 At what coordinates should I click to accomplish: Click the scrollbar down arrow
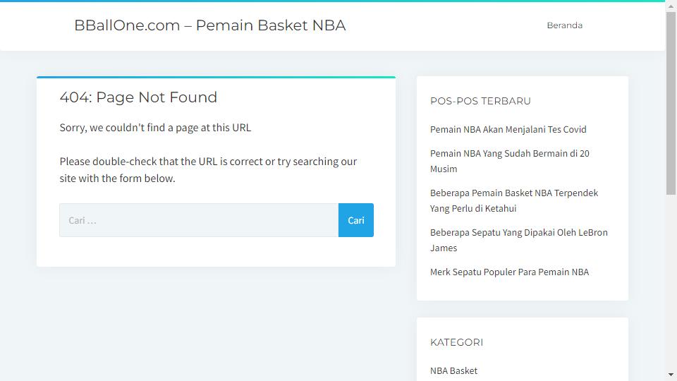(x=671, y=375)
